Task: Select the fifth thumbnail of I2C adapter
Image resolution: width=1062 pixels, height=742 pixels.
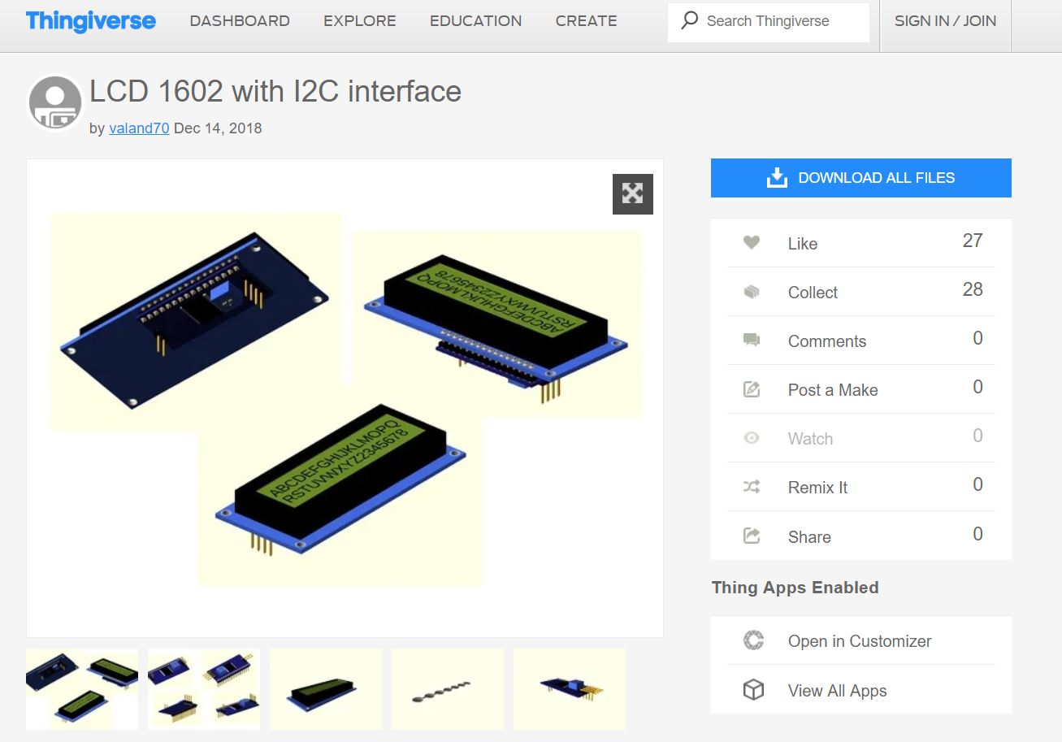Action: [x=570, y=688]
